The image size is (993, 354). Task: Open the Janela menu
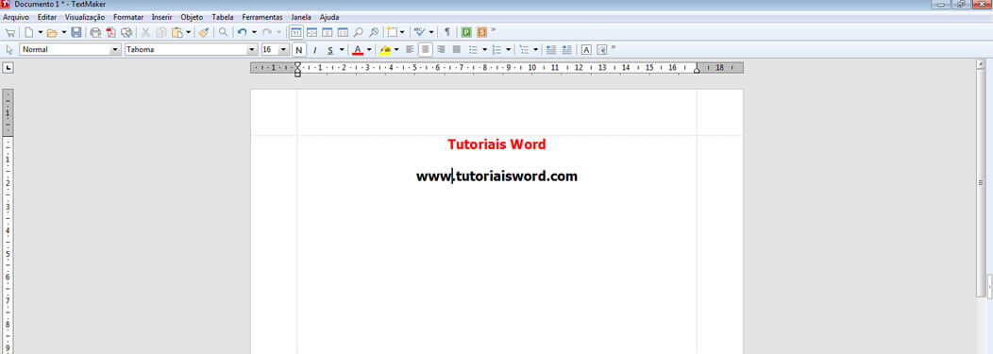point(301,17)
